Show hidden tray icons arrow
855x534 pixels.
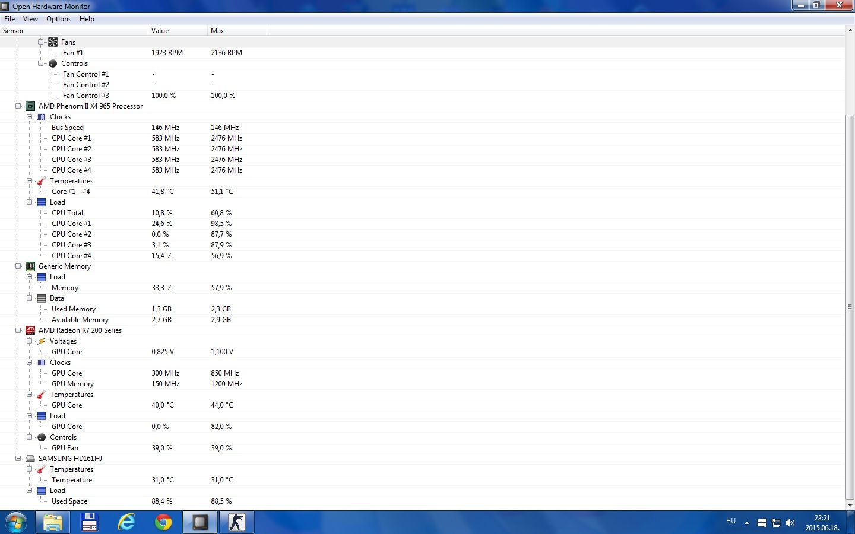click(747, 523)
